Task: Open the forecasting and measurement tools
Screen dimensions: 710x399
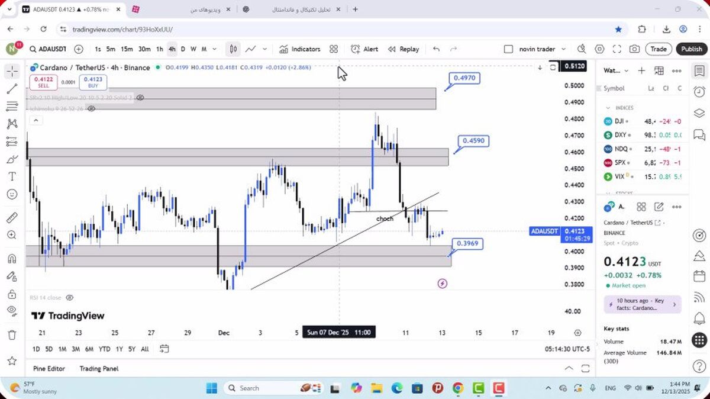Action: [x=12, y=141]
